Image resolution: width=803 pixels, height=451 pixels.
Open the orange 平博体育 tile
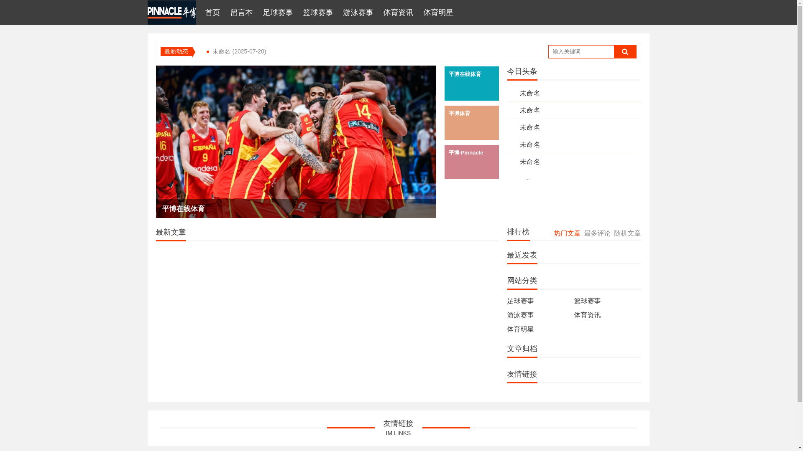click(471, 123)
